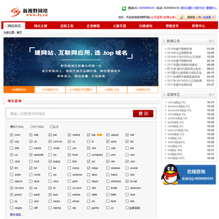Expand 更多 in the promotion zone panel
The image size is (219, 219).
pos(212,94)
